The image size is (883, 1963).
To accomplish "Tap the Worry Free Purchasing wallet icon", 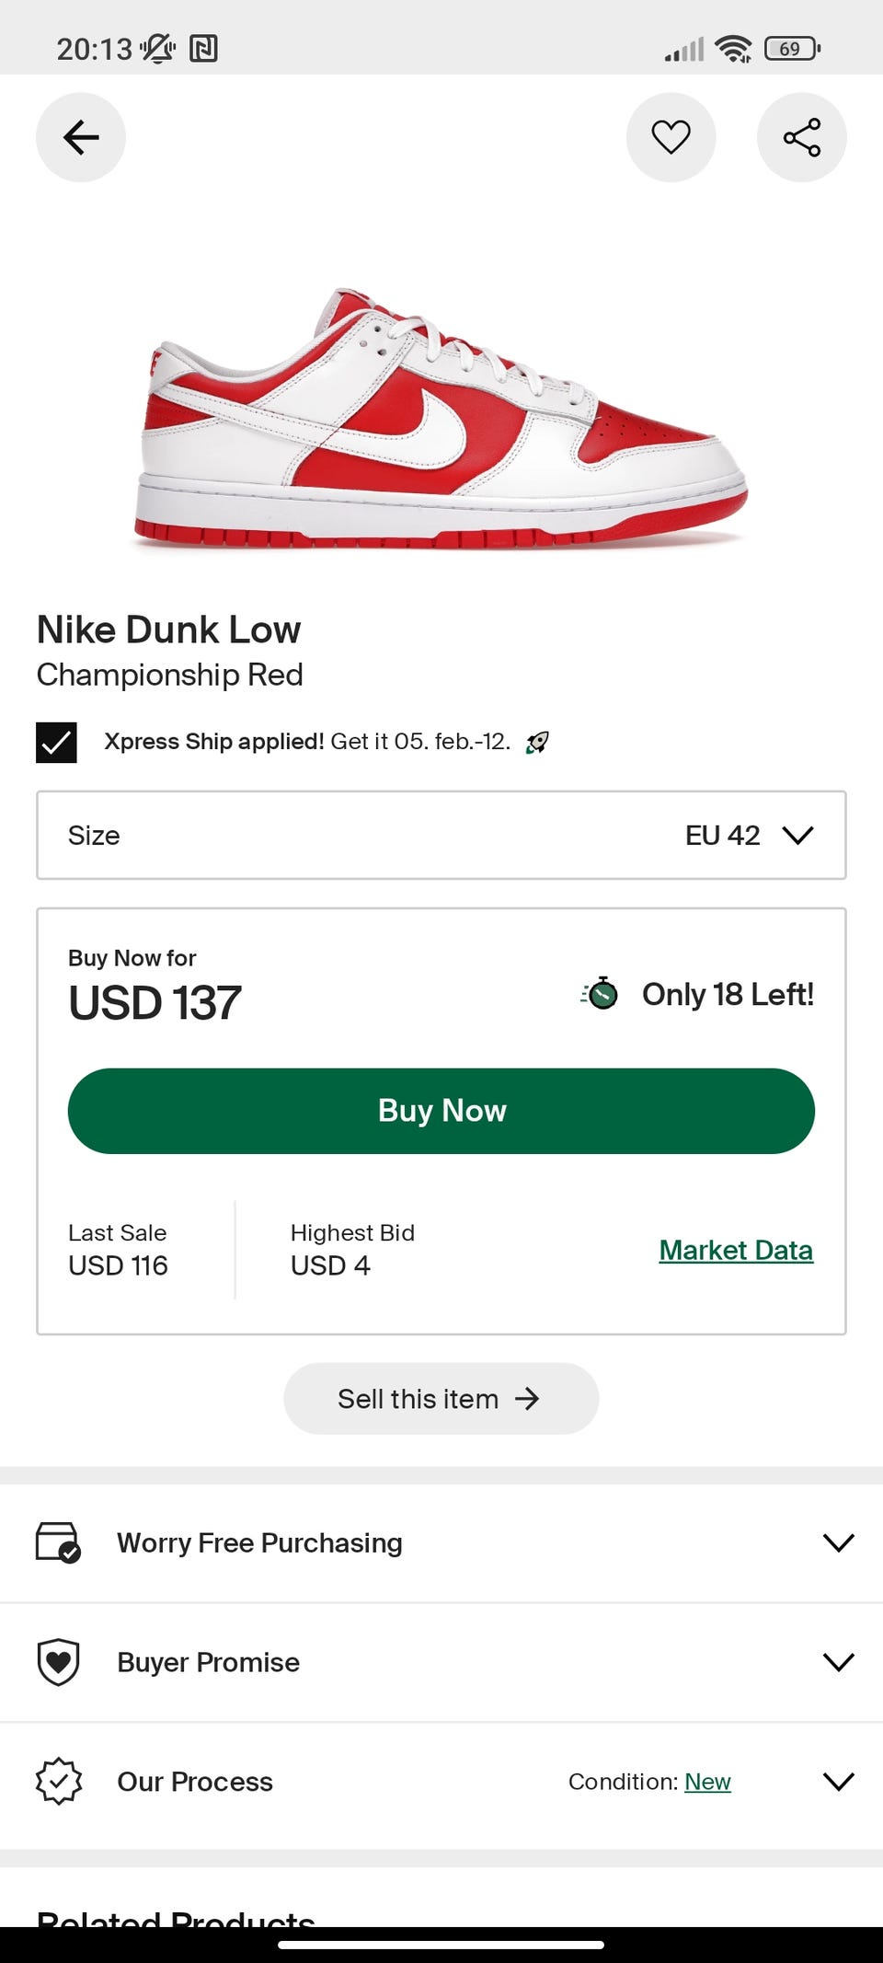I will point(58,1542).
